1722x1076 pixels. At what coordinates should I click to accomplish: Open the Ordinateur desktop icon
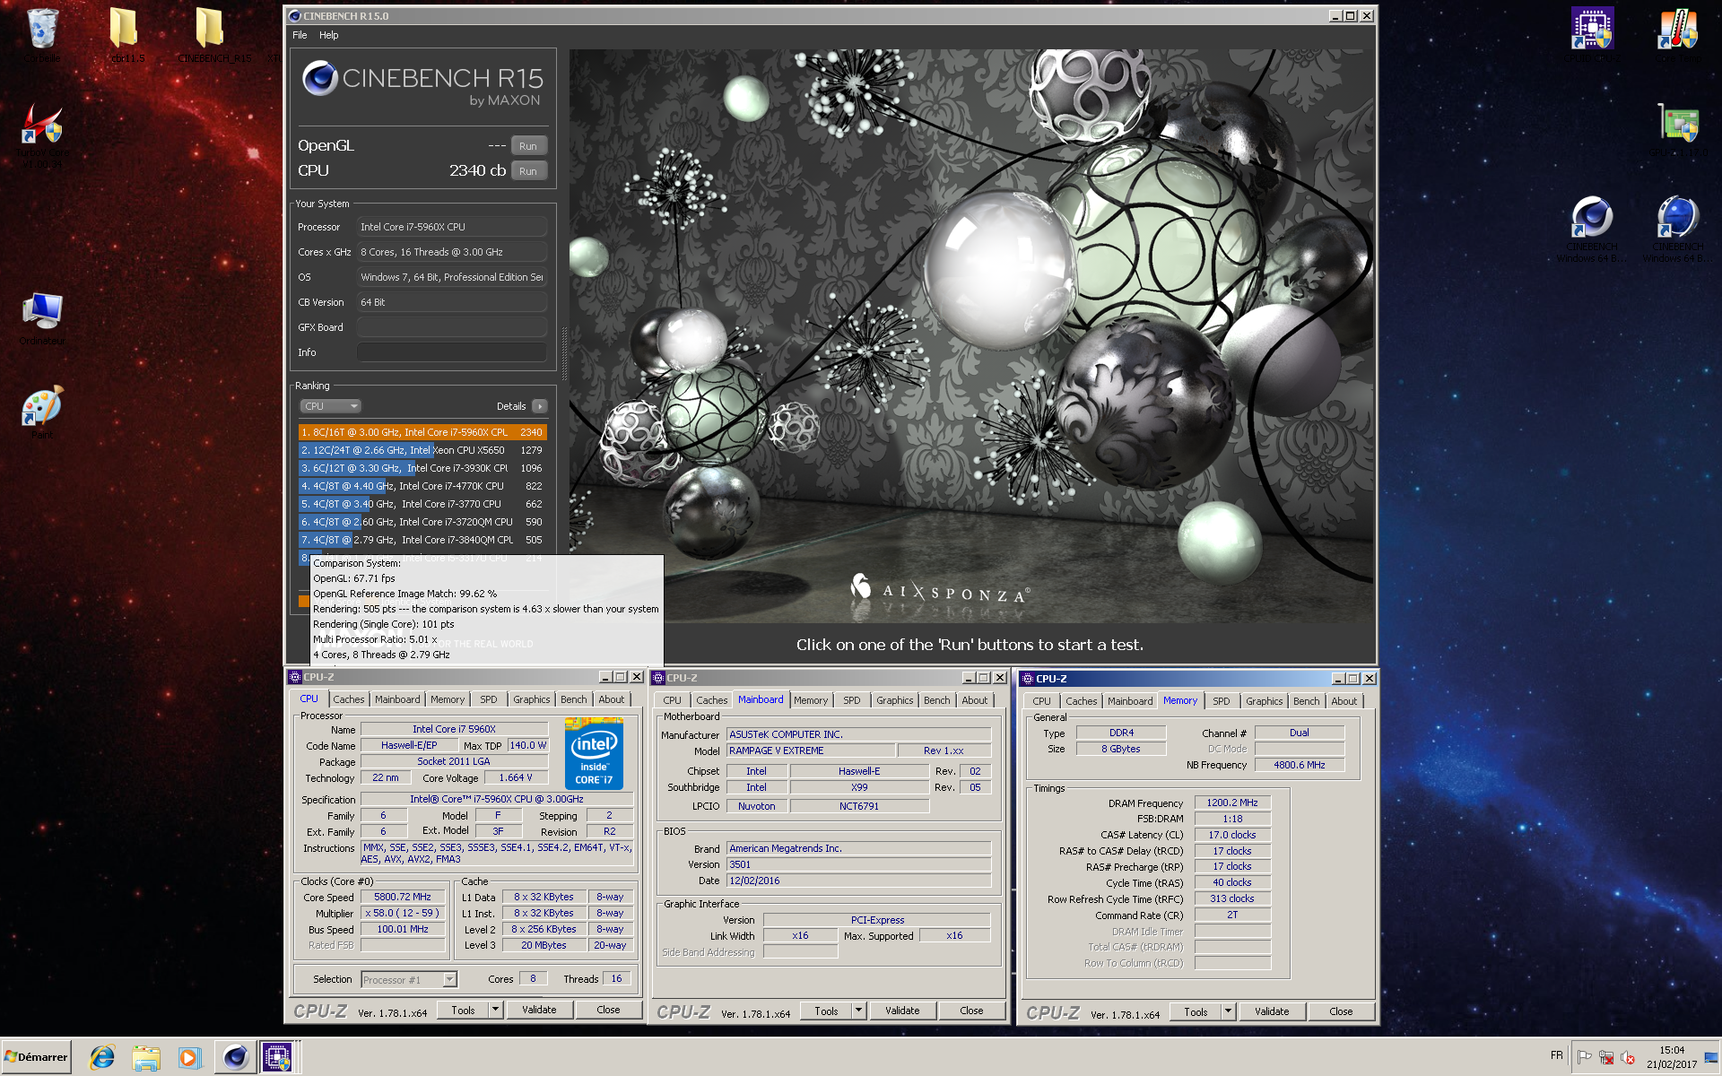[41, 319]
